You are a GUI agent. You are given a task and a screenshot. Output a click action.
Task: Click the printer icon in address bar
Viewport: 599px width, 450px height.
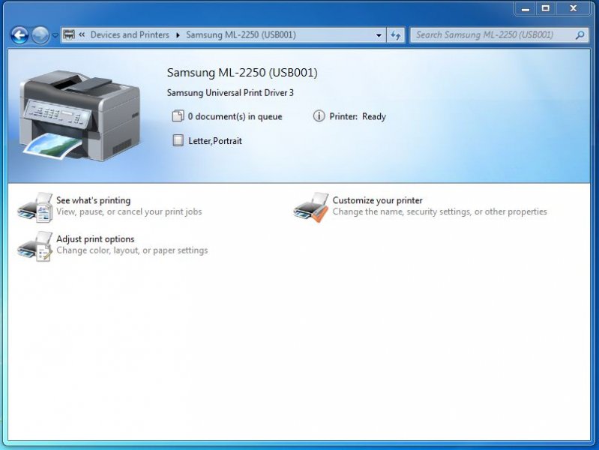(69, 34)
